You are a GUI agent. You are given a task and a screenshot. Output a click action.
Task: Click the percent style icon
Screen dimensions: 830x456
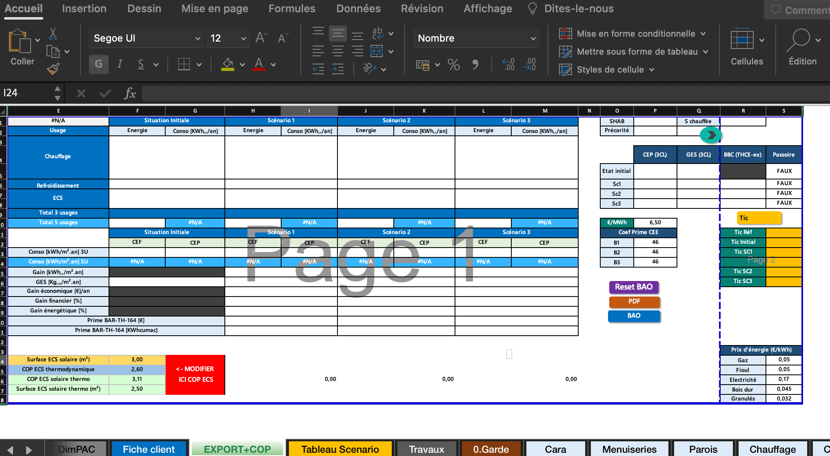(x=453, y=64)
